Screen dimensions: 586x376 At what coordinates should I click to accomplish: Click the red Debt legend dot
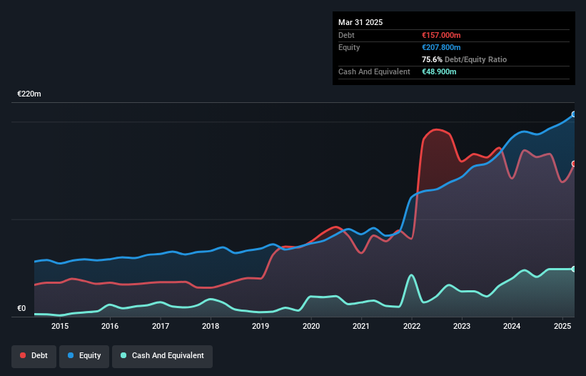pyautogui.click(x=23, y=355)
